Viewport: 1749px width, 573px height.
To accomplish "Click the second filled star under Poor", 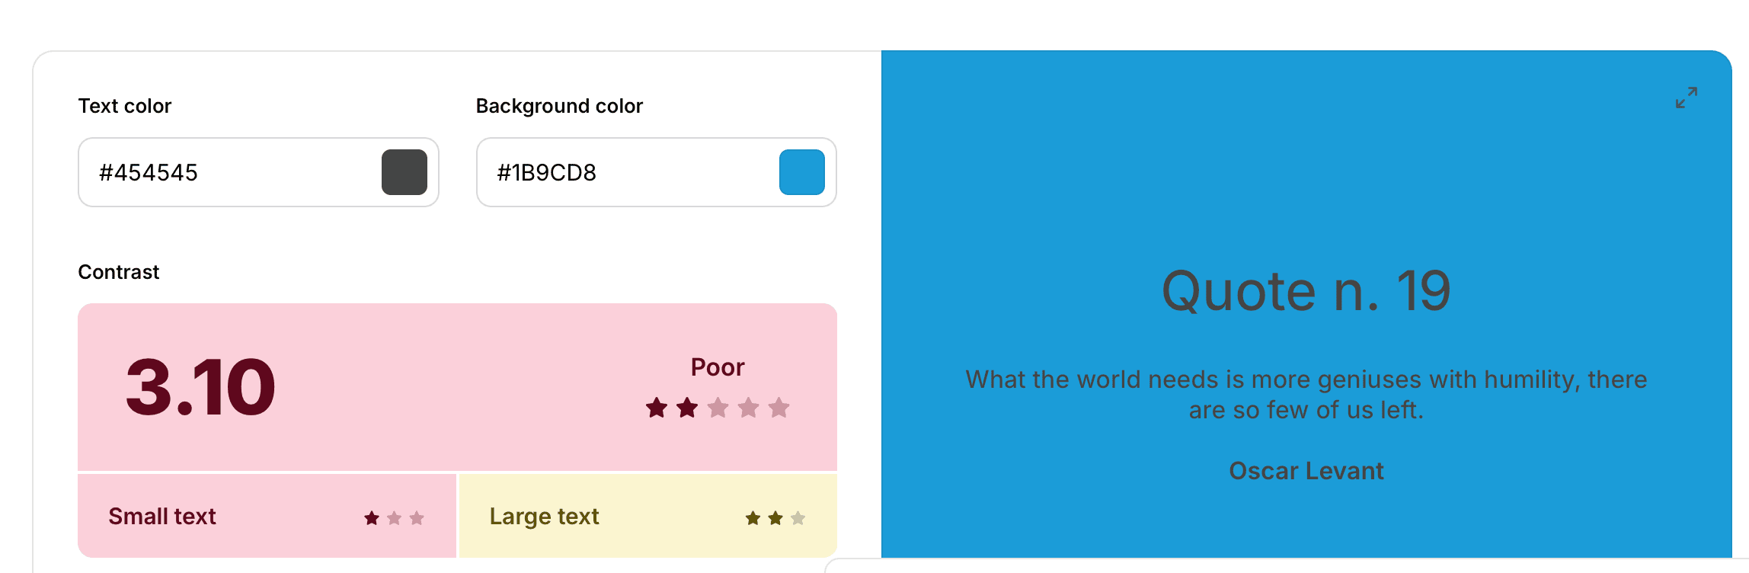I will (x=687, y=408).
